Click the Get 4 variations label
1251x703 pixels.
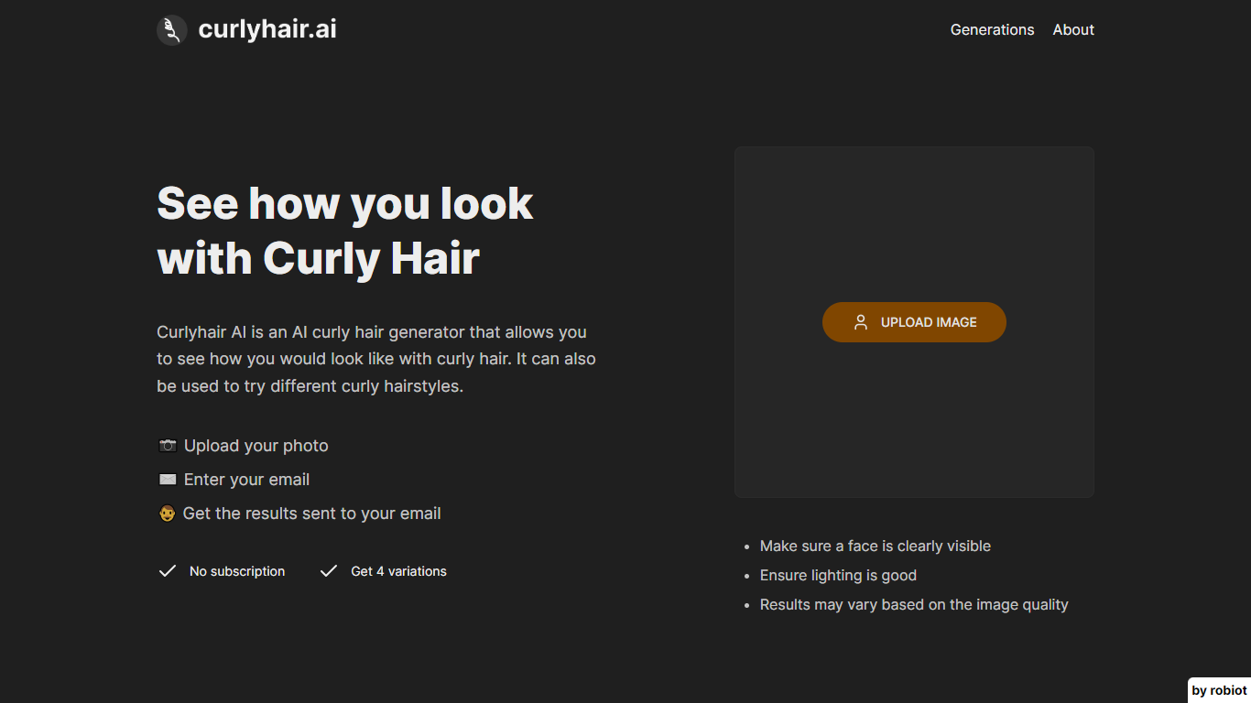[x=398, y=571]
